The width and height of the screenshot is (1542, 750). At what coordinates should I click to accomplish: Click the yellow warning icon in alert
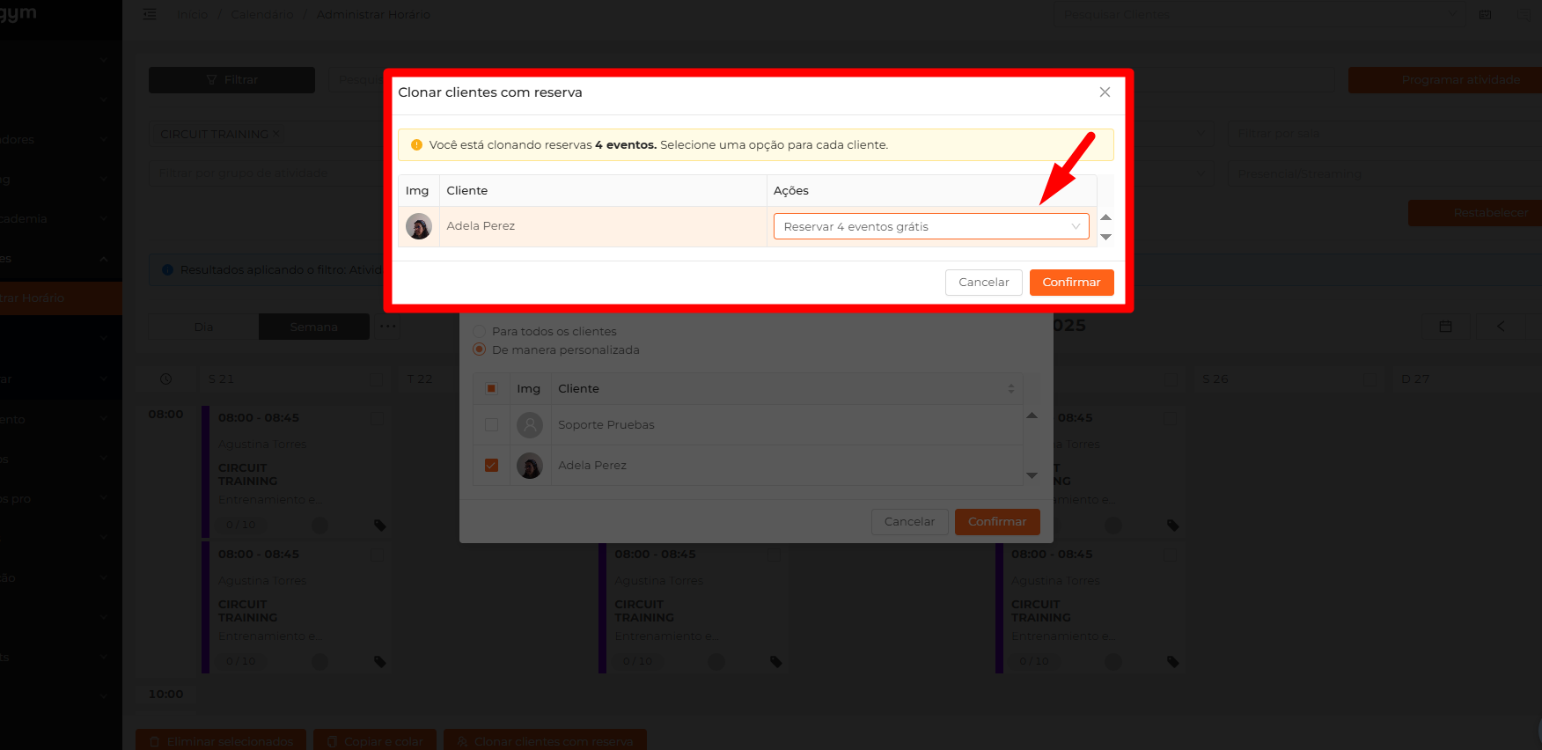pyautogui.click(x=416, y=145)
